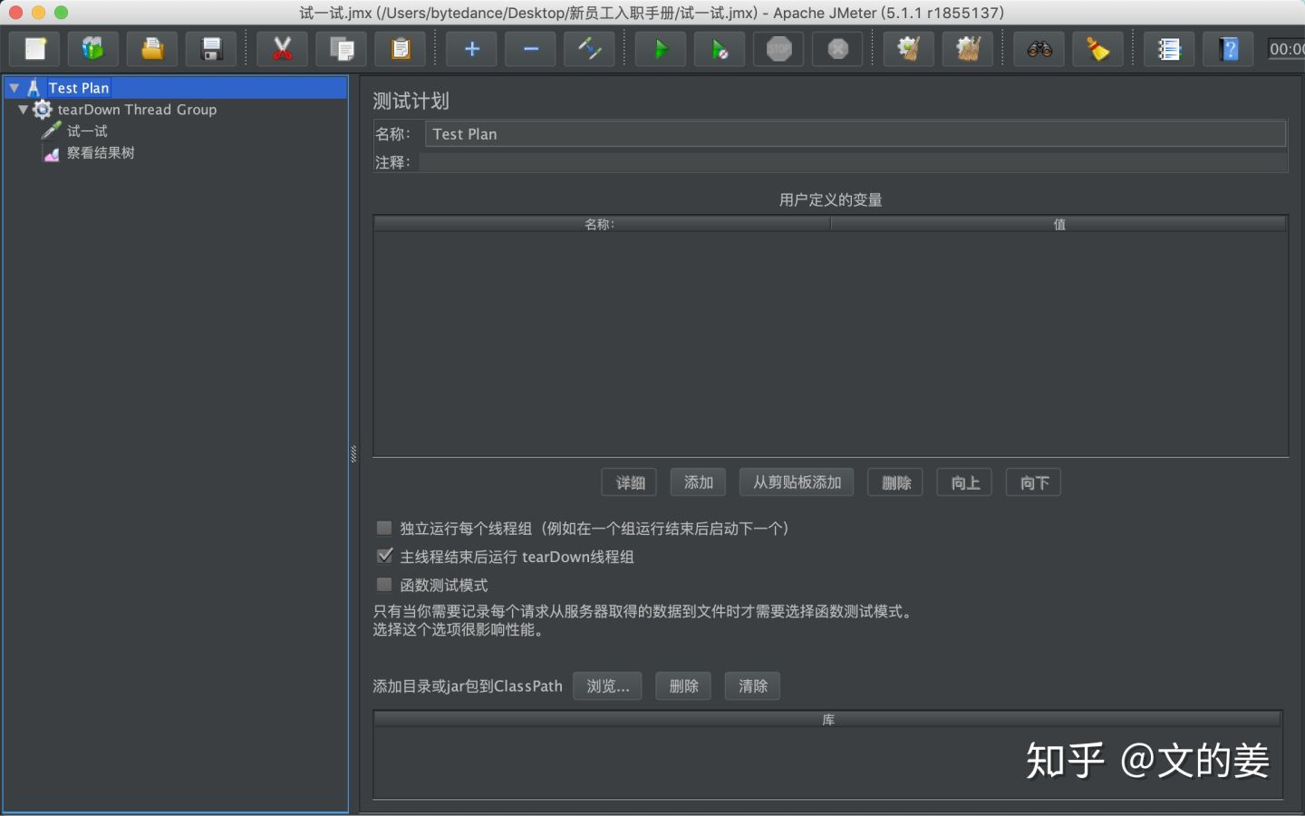This screenshot has height=816, width=1305.
Task: Click 值 column header in variables table
Action: pos(1058,224)
